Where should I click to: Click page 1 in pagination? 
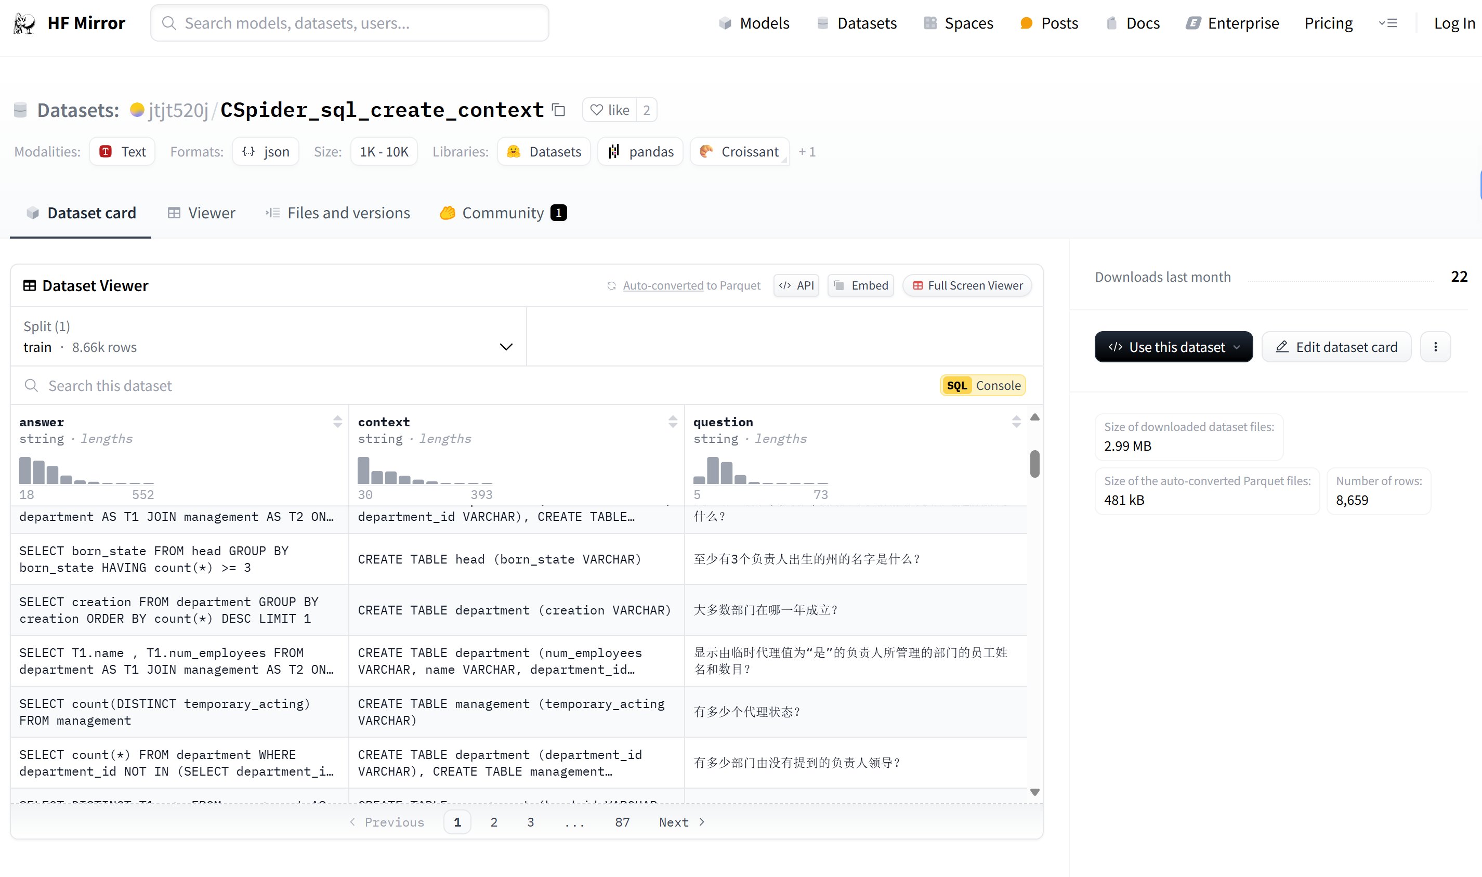click(x=457, y=822)
